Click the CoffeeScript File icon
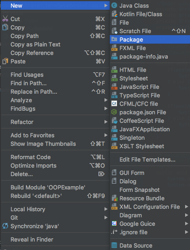 click(114, 121)
